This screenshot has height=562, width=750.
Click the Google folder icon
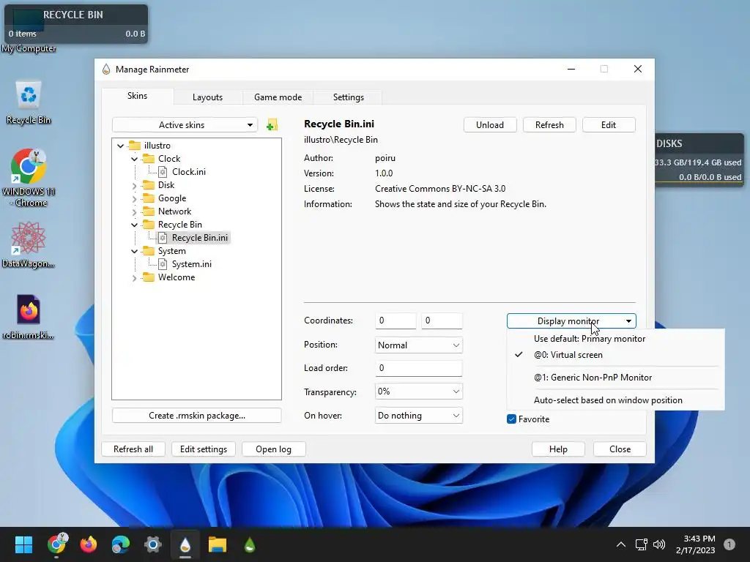coord(149,198)
